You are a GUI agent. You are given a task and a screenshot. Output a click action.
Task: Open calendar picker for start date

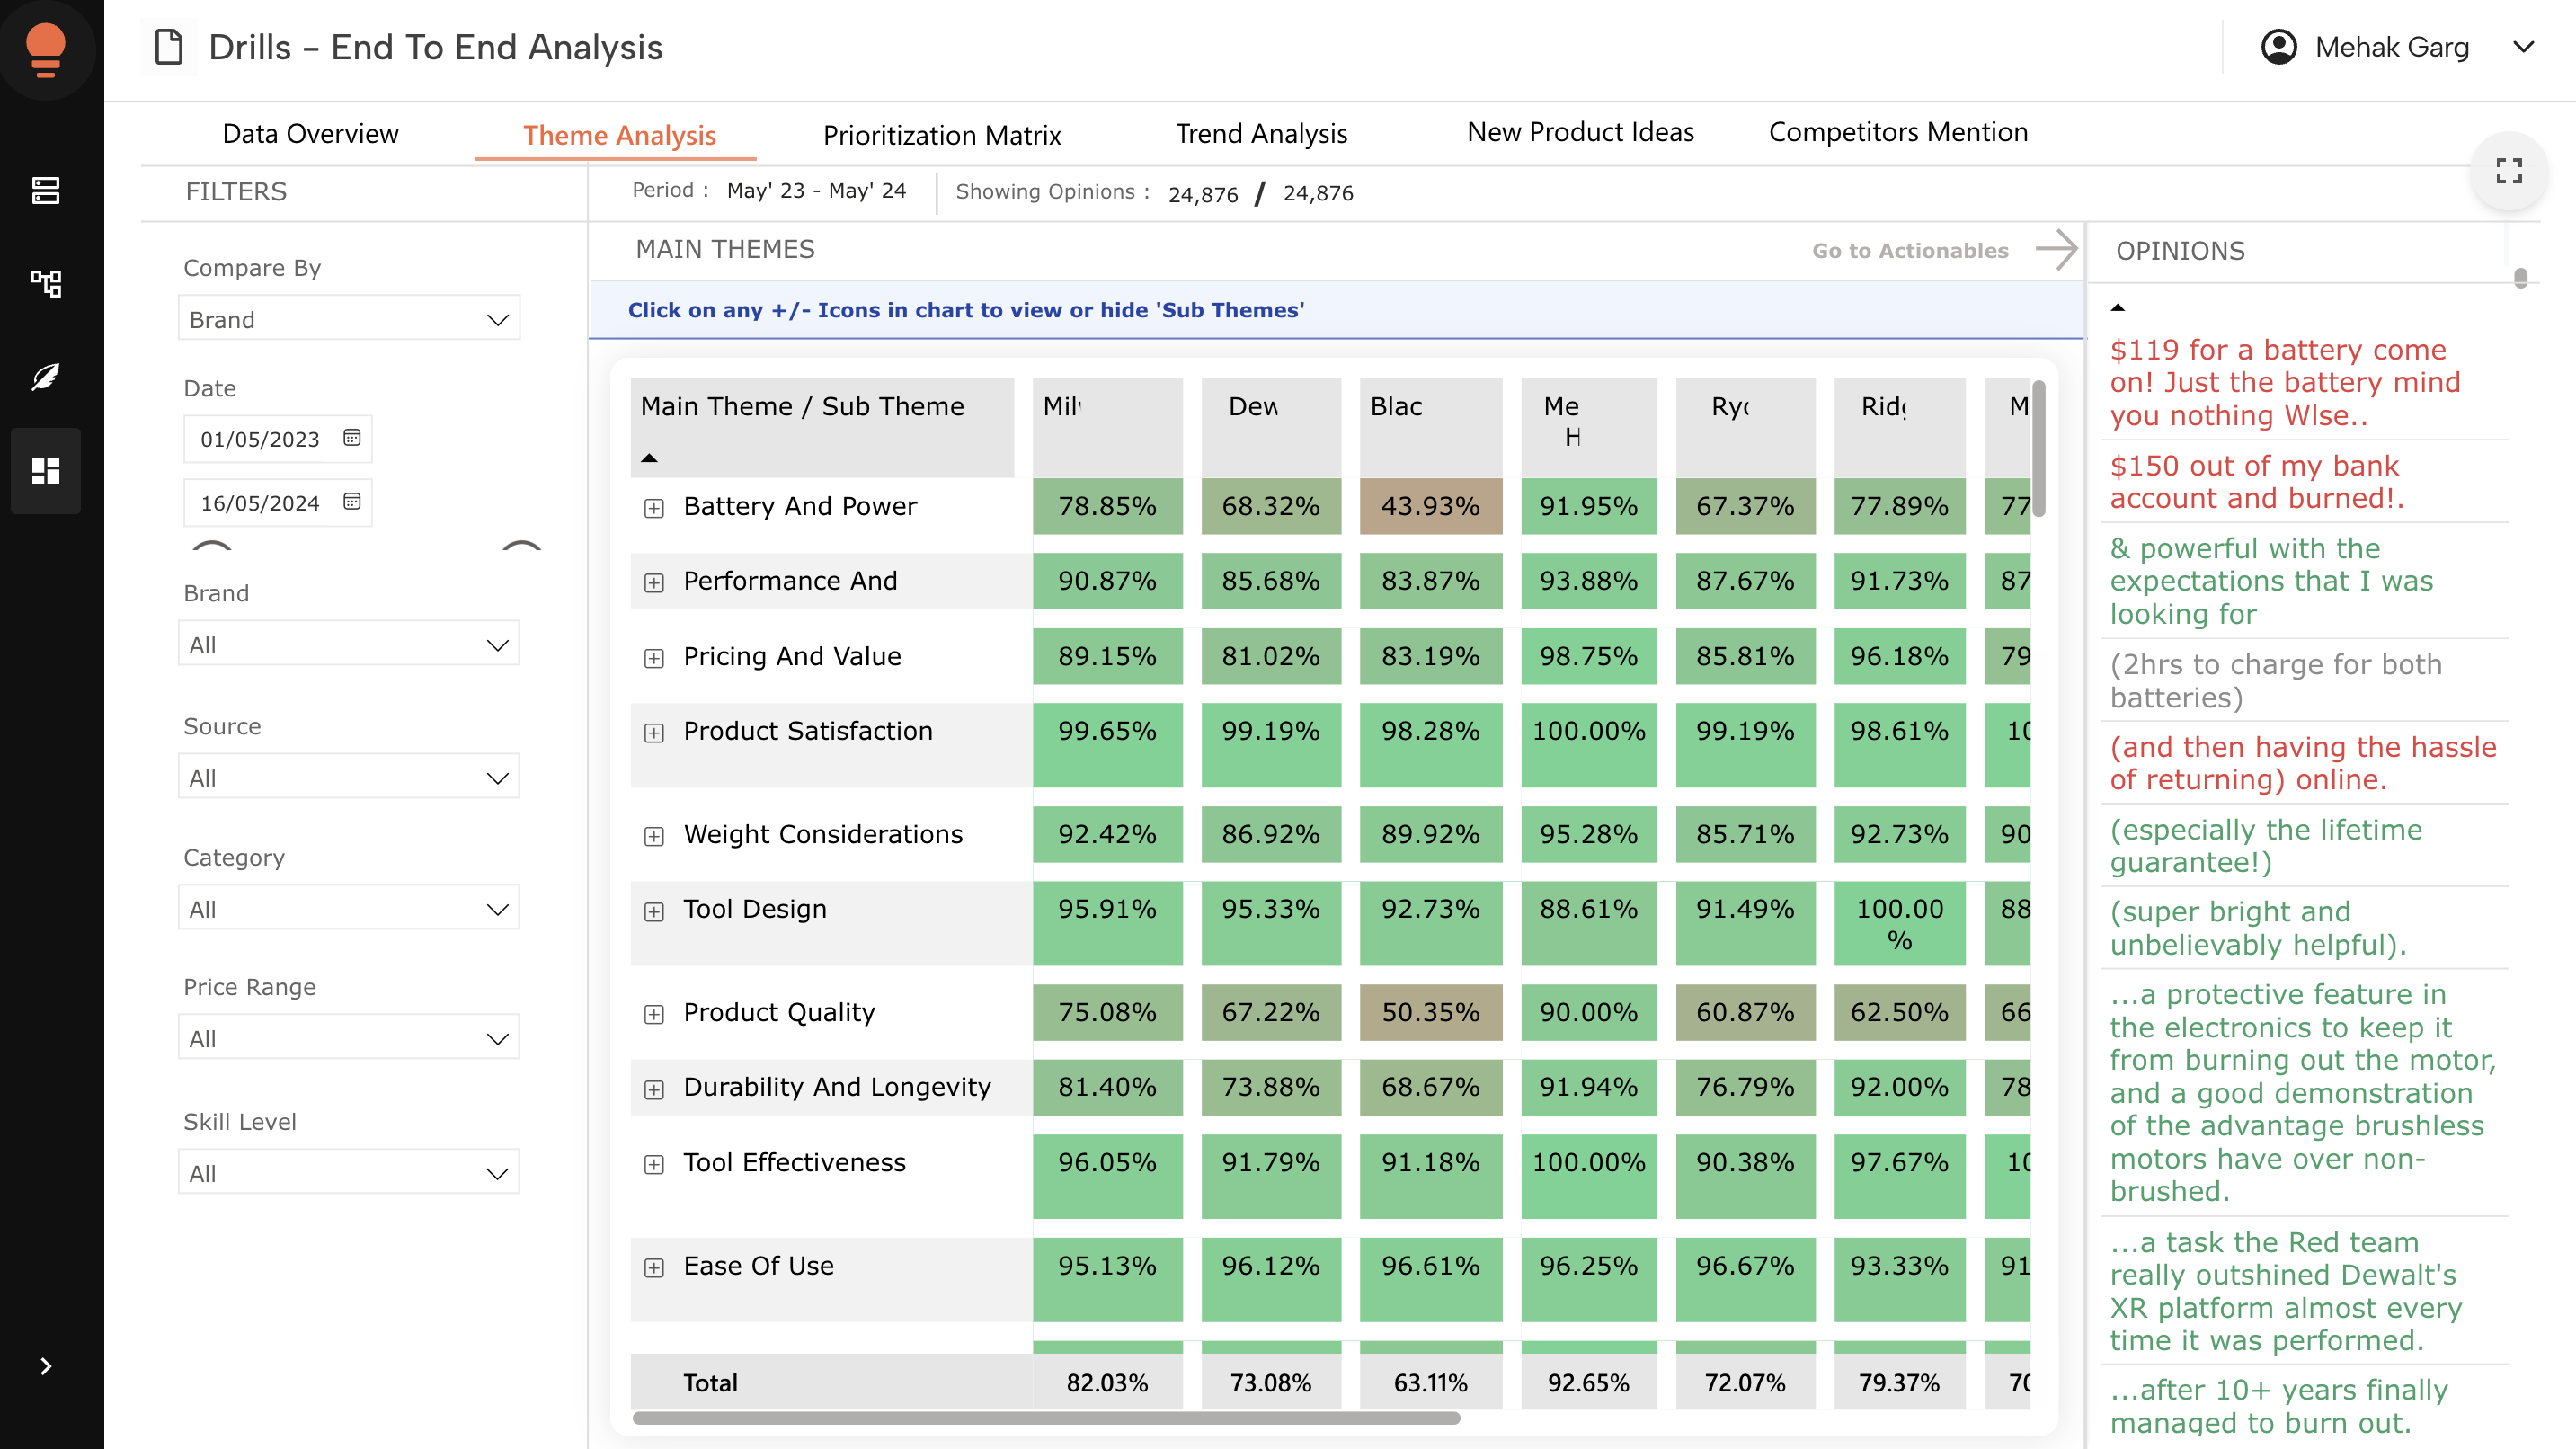pyautogui.click(x=351, y=438)
